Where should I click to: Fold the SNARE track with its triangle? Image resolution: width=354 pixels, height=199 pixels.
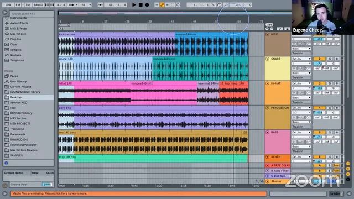[x=267, y=59]
